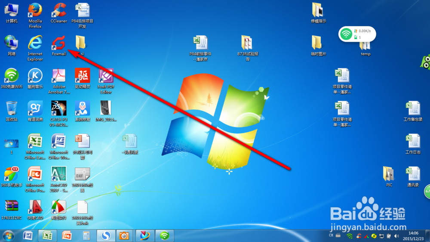Click the 360 WiFi floating speed widget
Screen dimensions: 430x242
[357, 34]
